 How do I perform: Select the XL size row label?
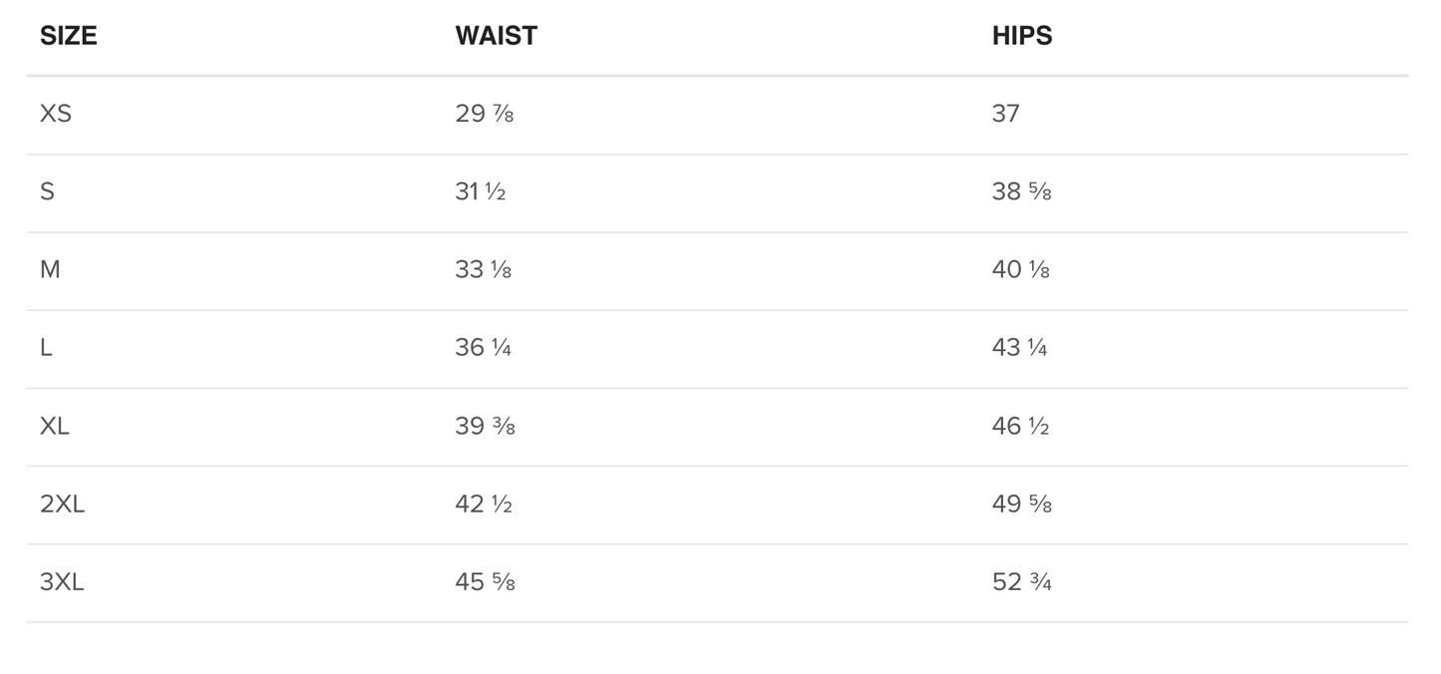(55, 427)
